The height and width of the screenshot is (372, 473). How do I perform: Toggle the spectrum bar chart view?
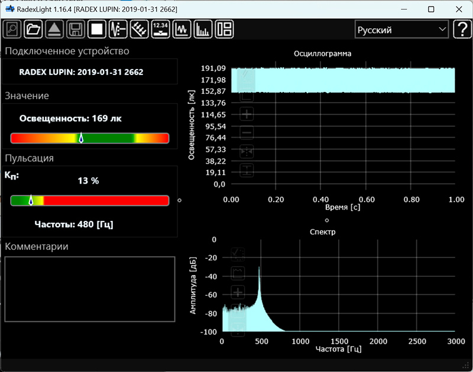point(203,29)
